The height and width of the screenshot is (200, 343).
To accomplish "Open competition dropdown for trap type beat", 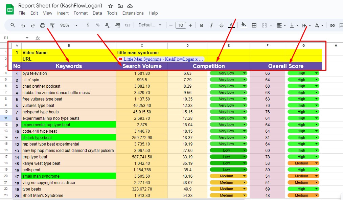I will 228,157.
